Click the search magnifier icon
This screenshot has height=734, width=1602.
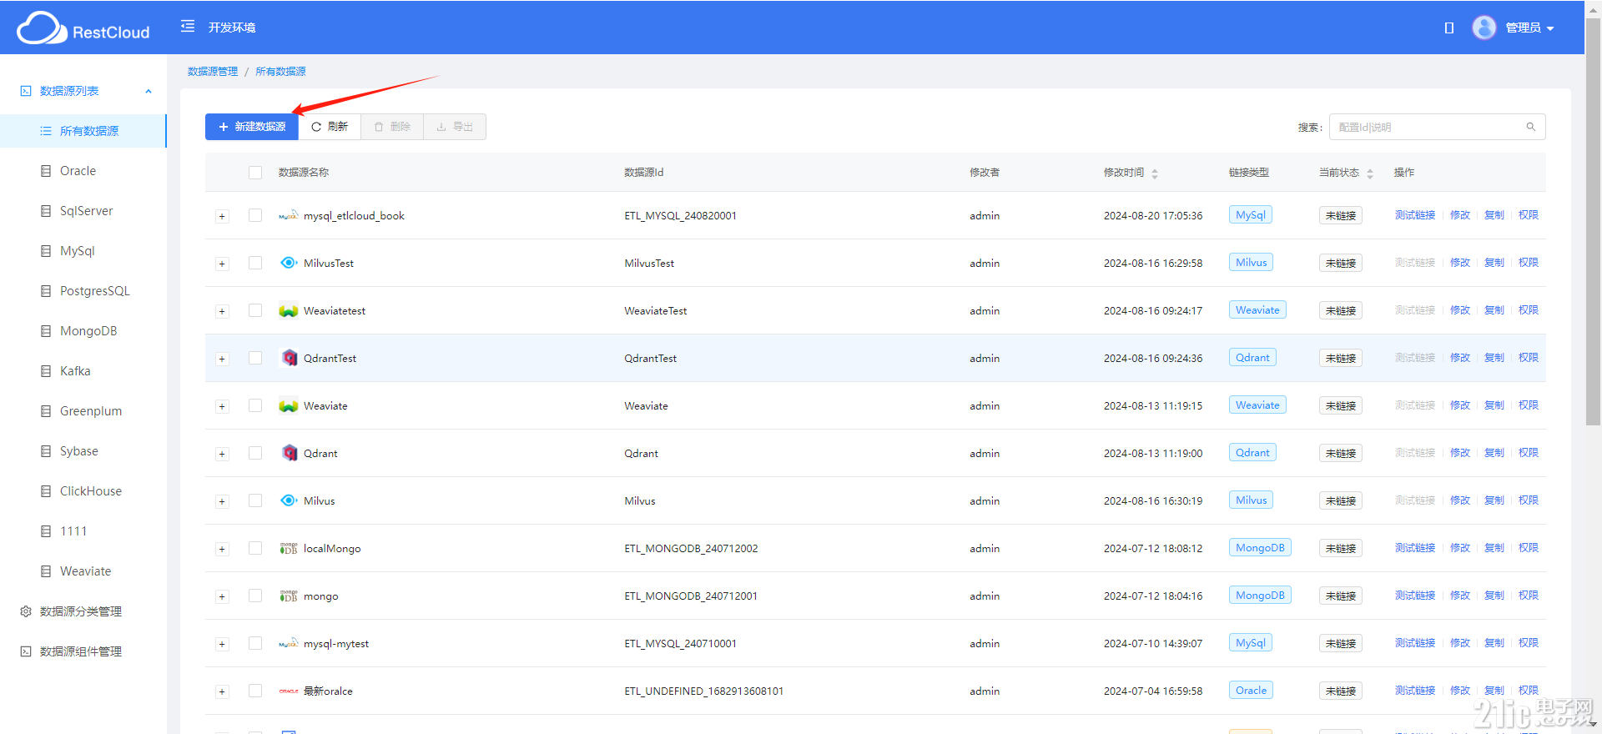pyautogui.click(x=1531, y=127)
